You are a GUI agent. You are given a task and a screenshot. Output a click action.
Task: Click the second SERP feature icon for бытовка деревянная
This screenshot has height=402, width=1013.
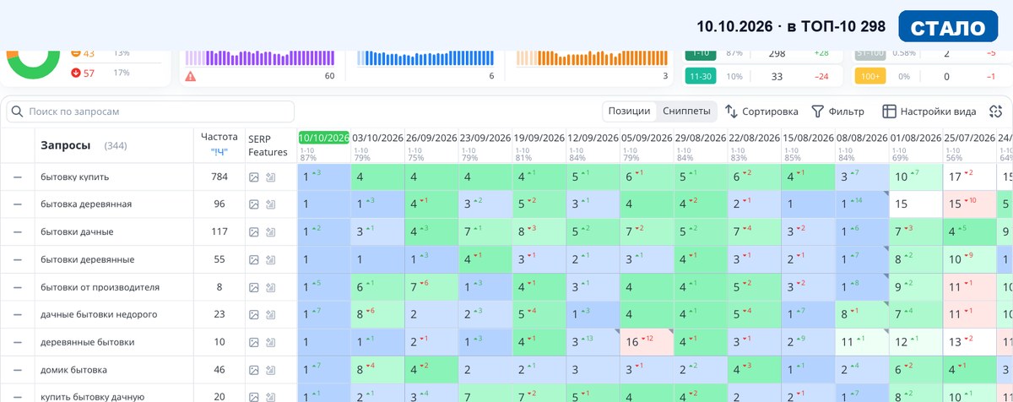[x=271, y=204]
